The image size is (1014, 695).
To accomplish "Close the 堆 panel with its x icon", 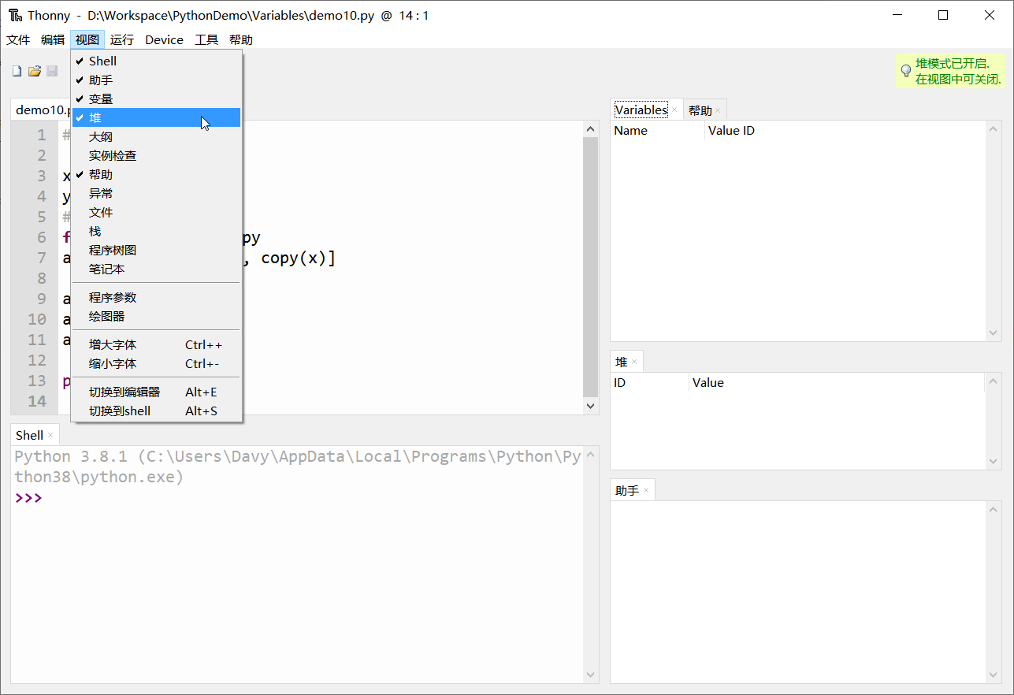I will 635,361.
